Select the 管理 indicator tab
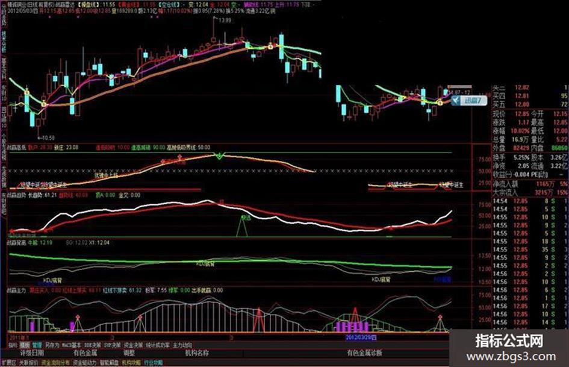The width and height of the screenshot is (569, 367). click(x=37, y=345)
